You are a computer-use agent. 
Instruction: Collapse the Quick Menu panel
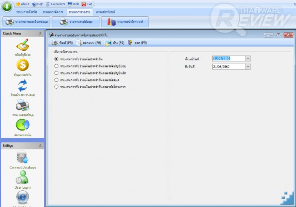tap(40, 33)
